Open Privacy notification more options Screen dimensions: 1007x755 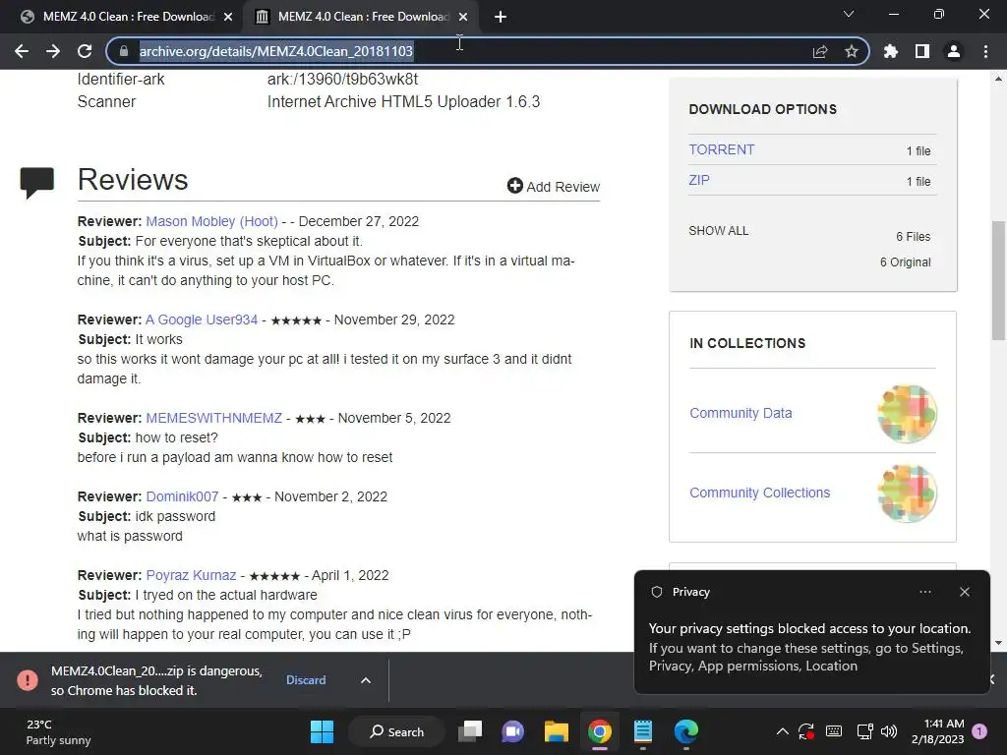tap(925, 592)
